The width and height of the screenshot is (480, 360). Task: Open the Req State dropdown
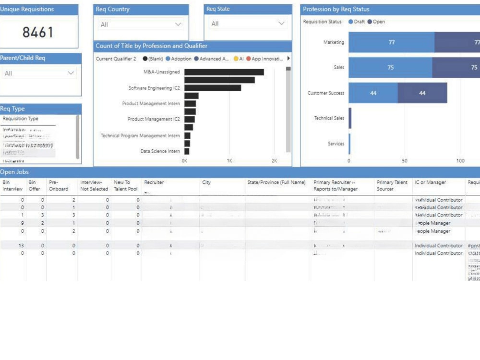[281, 23]
